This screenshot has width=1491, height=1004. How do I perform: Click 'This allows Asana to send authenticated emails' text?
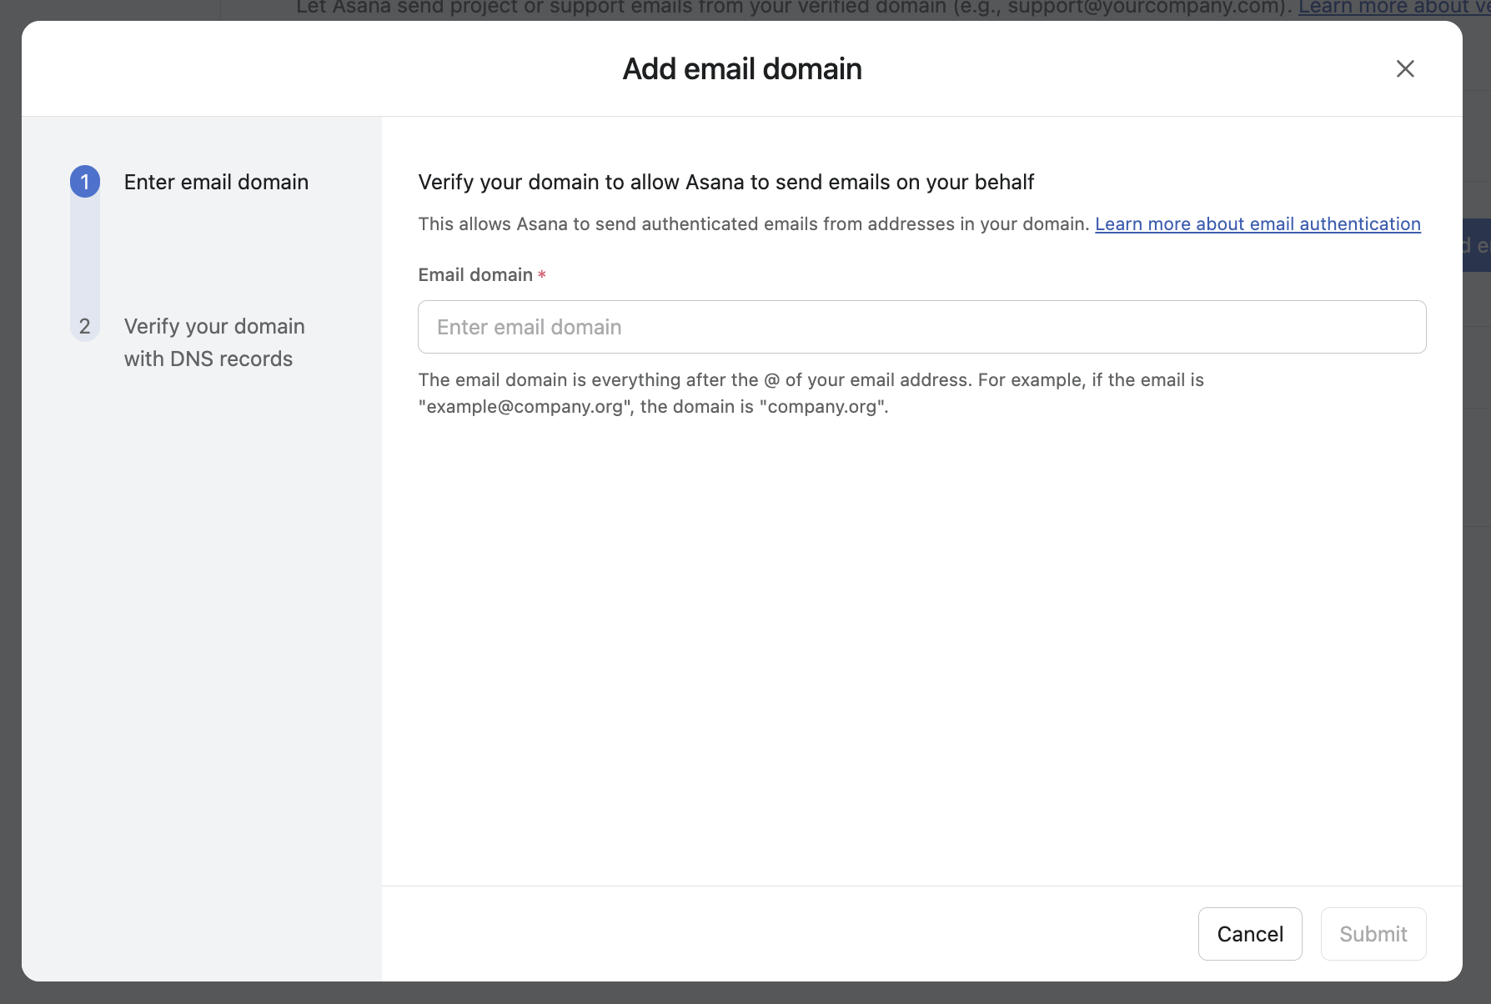point(754,224)
